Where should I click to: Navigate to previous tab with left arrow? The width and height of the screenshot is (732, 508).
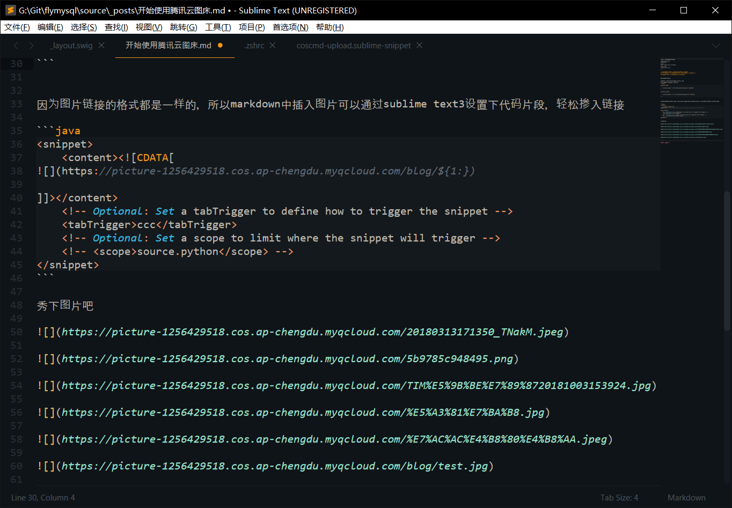pos(16,46)
